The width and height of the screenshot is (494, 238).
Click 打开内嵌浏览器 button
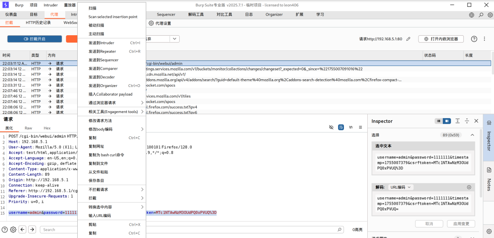click(441, 39)
